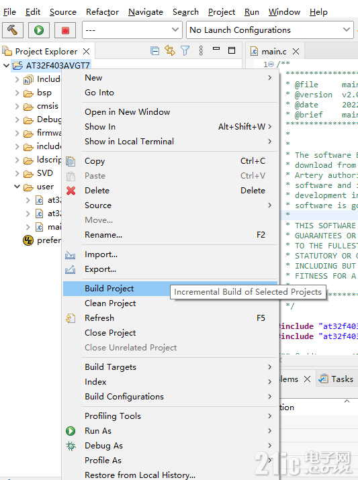Click the main.c tab file icon
358x480 pixels.
click(254, 51)
